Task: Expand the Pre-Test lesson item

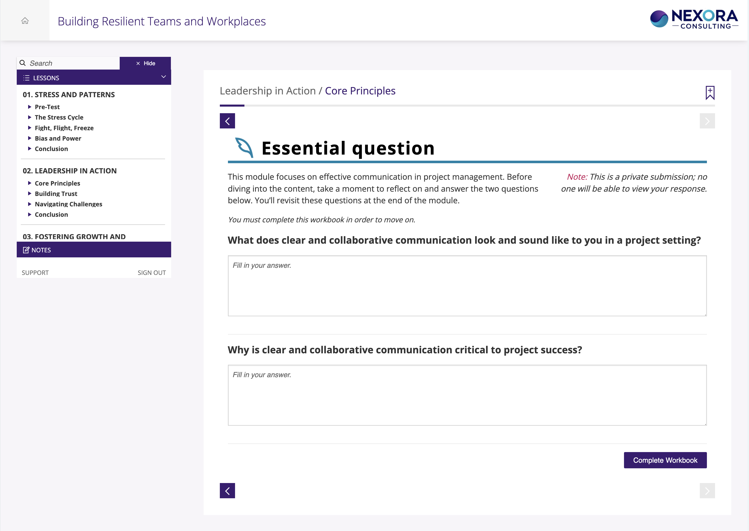Action: tap(47, 107)
